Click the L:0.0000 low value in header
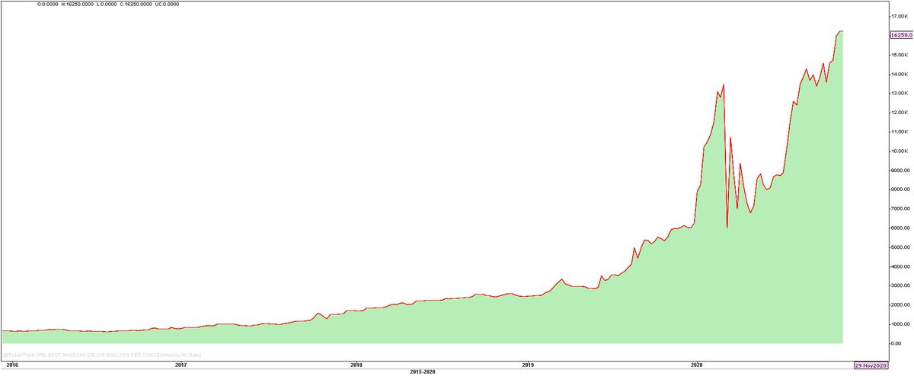This screenshot has height=376, width=914. tap(107, 4)
